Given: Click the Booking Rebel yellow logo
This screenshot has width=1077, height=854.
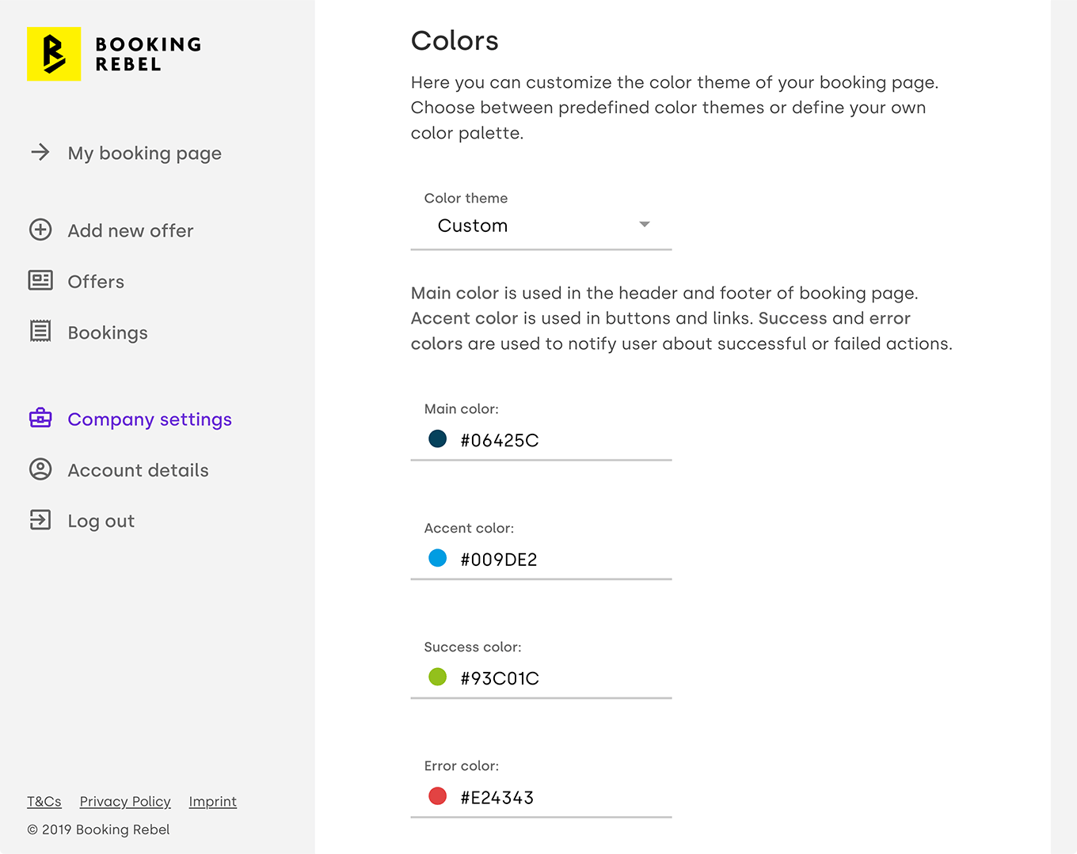Looking at the screenshot, I should [x=54, y=54].
